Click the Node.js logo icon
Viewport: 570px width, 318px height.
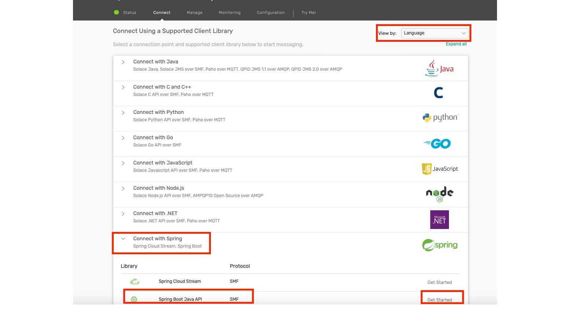(439, 194)
